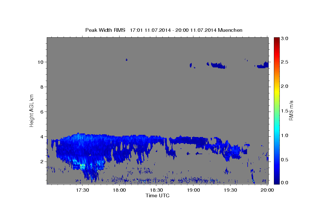Click the 20:00 time tick label
The image size is (332, 221).
[267, 190]
